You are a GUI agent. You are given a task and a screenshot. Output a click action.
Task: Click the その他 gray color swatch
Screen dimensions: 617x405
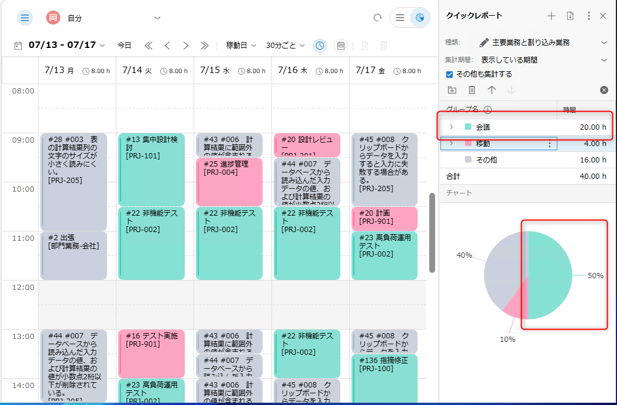468,160
